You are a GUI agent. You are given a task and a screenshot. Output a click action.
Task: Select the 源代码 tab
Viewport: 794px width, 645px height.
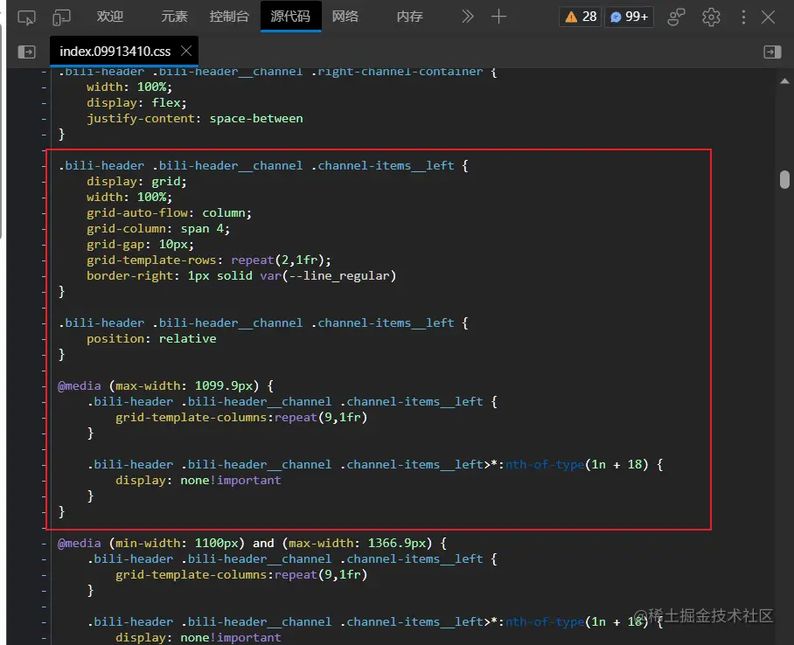tap(290, 17)
